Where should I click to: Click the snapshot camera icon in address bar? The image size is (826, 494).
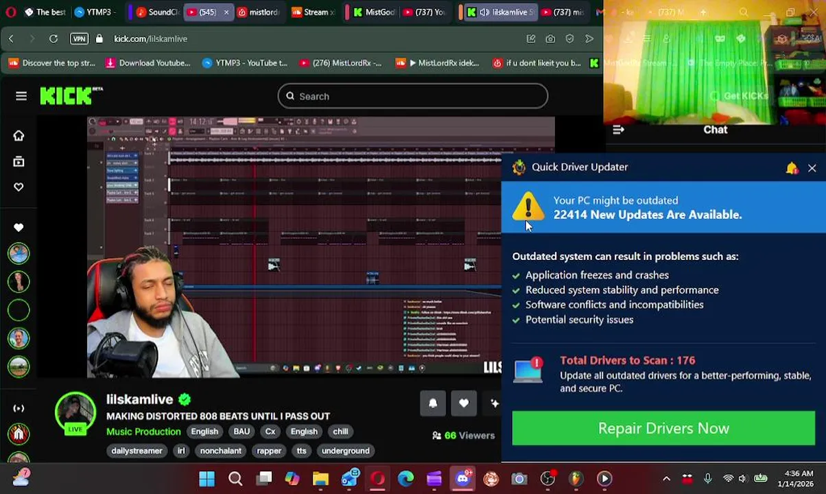click(x=550, y=39)
